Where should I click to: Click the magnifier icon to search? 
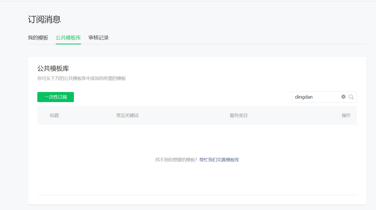[x=351, y=97]
